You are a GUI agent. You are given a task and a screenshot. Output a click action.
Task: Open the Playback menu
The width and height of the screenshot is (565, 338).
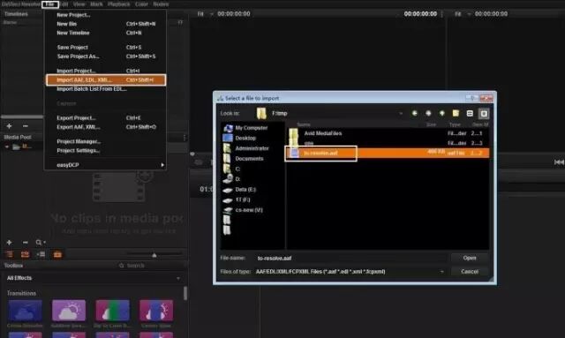coord(118,4)
